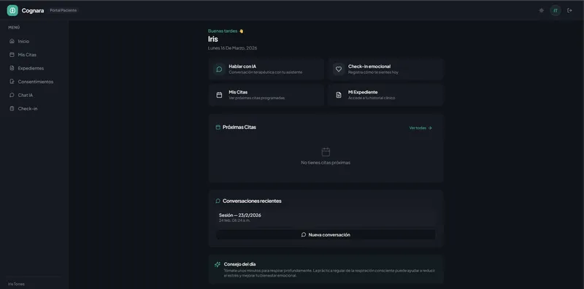The image size is (584, 289).
Task: Click the Próximas Citas heading
Action: point(239,127)
